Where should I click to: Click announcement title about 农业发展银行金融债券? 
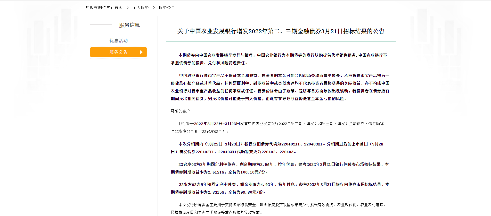click(281, 31)
